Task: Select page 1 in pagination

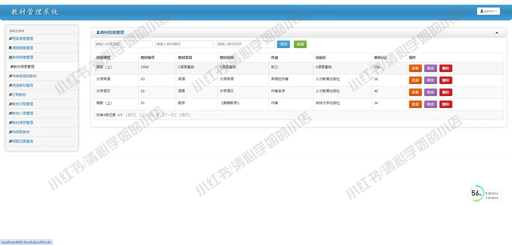Action: point(158,115)
